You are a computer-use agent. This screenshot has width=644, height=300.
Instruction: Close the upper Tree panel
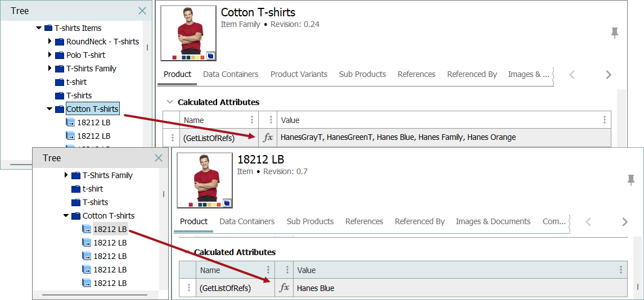click(142, 11)
